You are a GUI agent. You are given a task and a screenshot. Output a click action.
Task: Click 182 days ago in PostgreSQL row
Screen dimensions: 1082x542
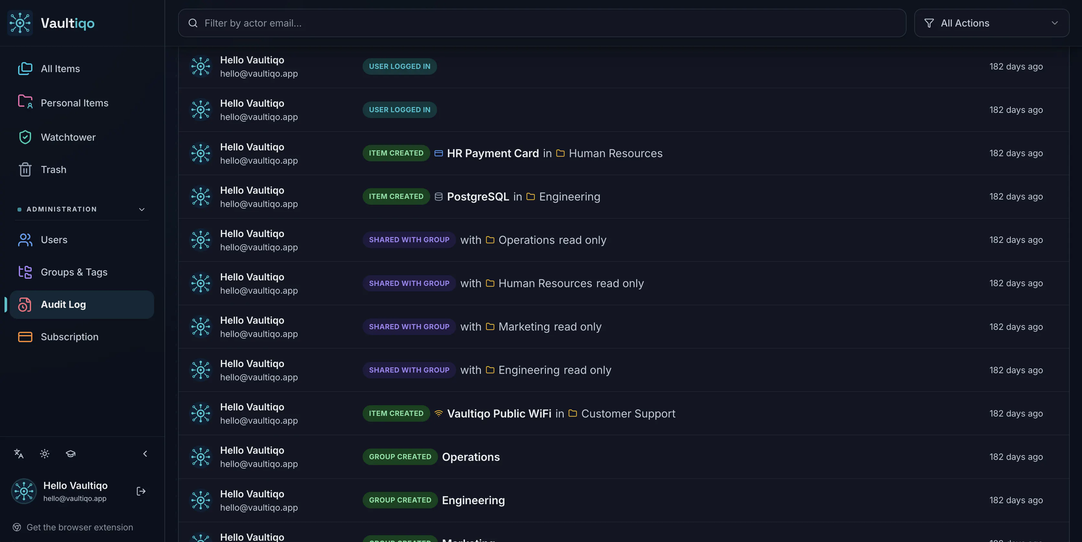(1016, 196)
